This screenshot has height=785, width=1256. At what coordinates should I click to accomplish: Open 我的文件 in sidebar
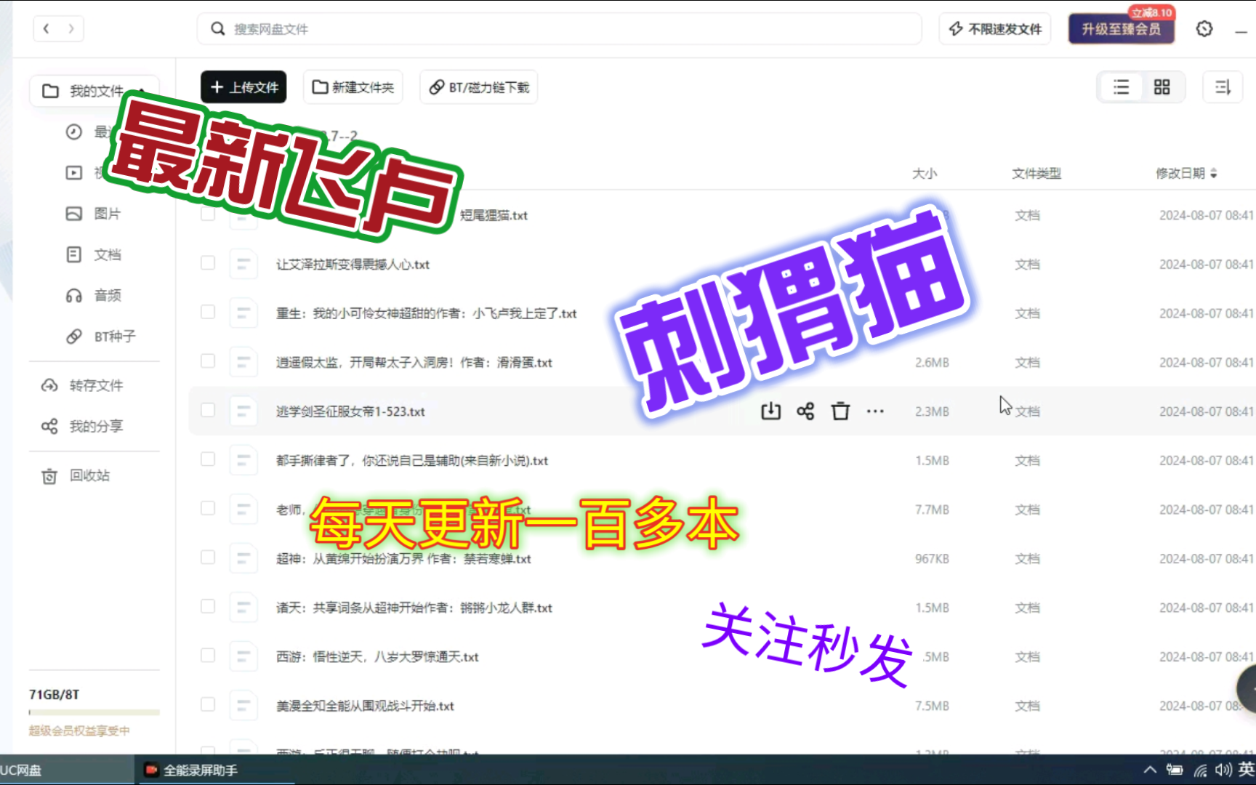point(94,91)
